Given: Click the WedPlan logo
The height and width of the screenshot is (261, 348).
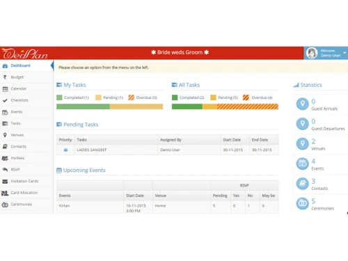Looking at the screenshot, I should [x=25, y=54].
